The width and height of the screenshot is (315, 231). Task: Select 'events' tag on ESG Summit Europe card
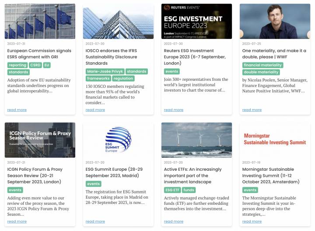click(x=94, y=184)
